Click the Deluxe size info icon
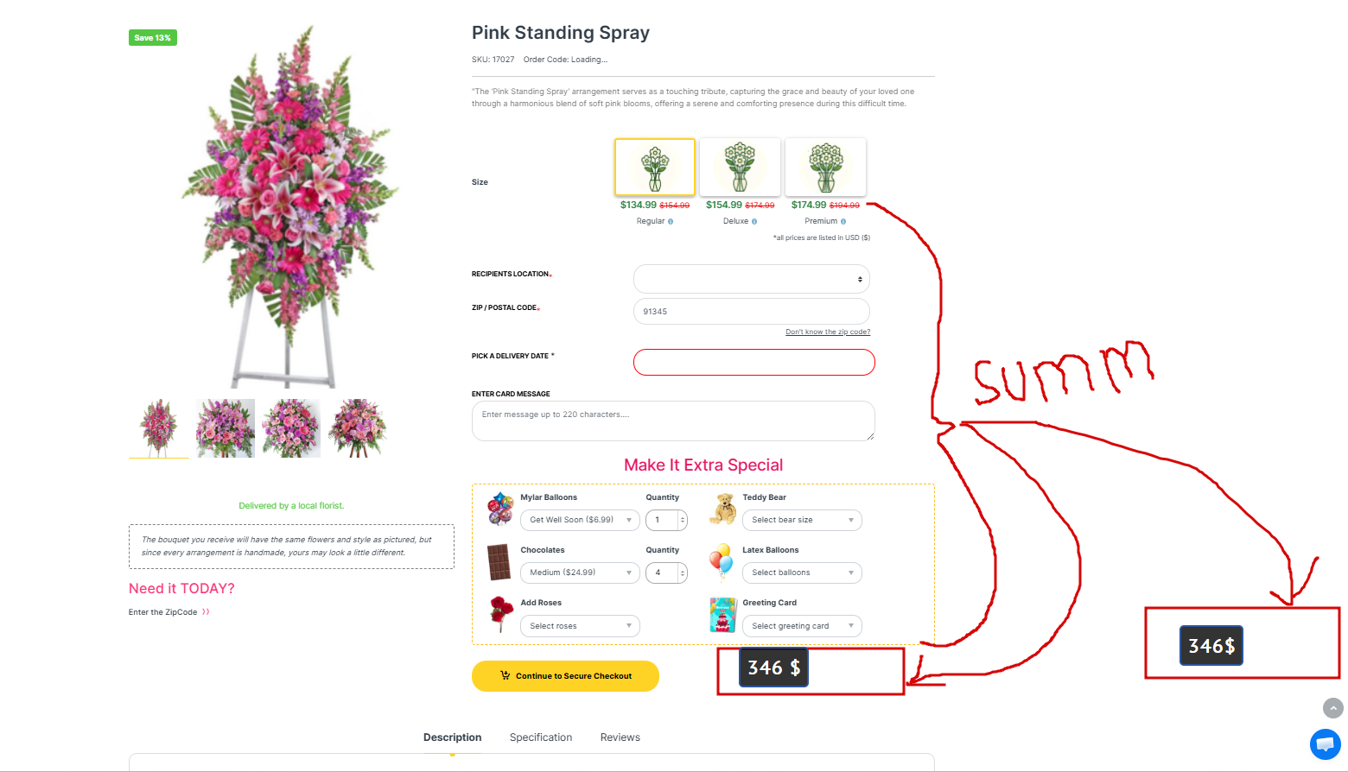The width and height of the screenshot is (1348, 772). (x=754, y=222)
